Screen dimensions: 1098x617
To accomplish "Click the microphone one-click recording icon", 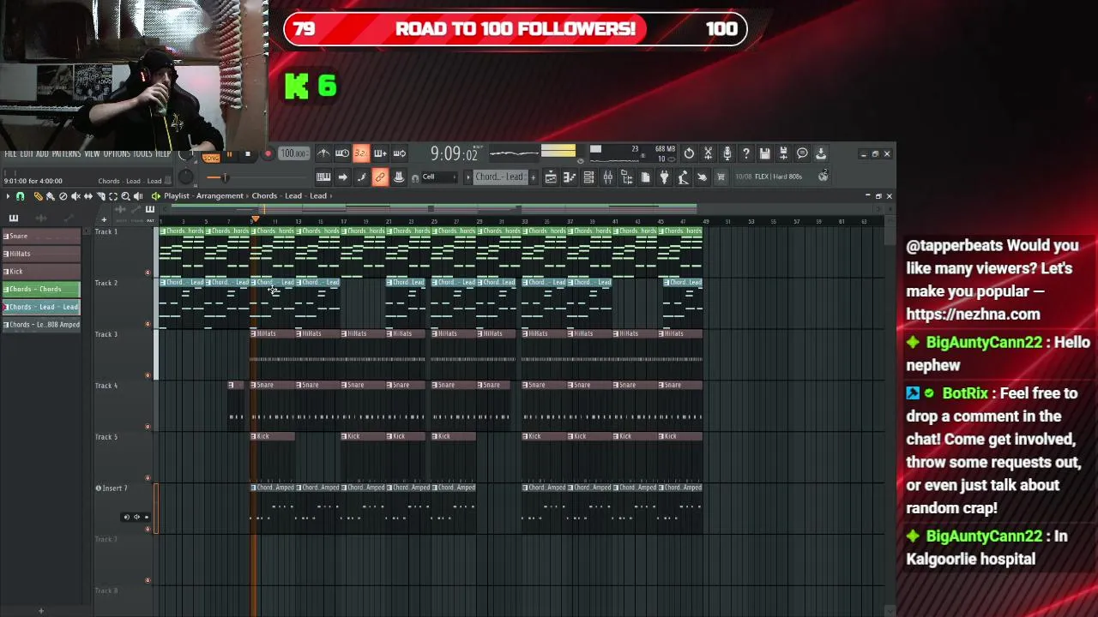I will 727,154.
